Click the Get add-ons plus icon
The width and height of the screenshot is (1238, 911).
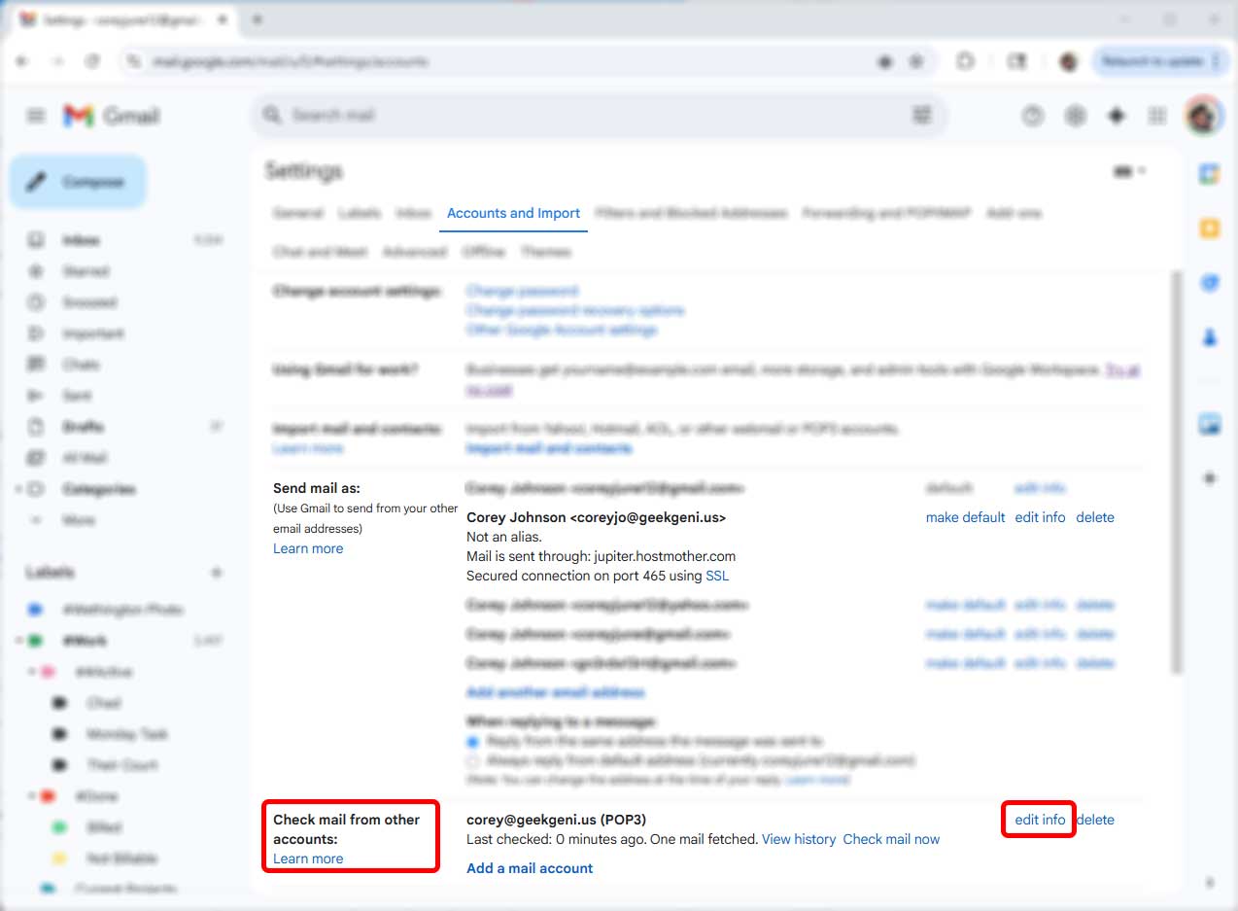click(1210, 478)
